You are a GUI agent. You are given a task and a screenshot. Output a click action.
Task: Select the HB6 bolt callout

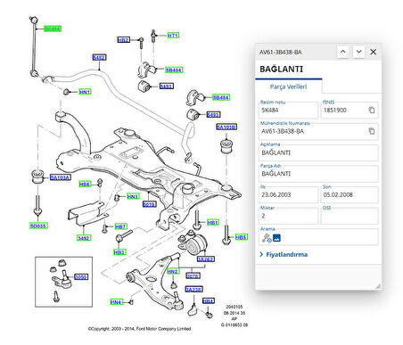point(85,185)
